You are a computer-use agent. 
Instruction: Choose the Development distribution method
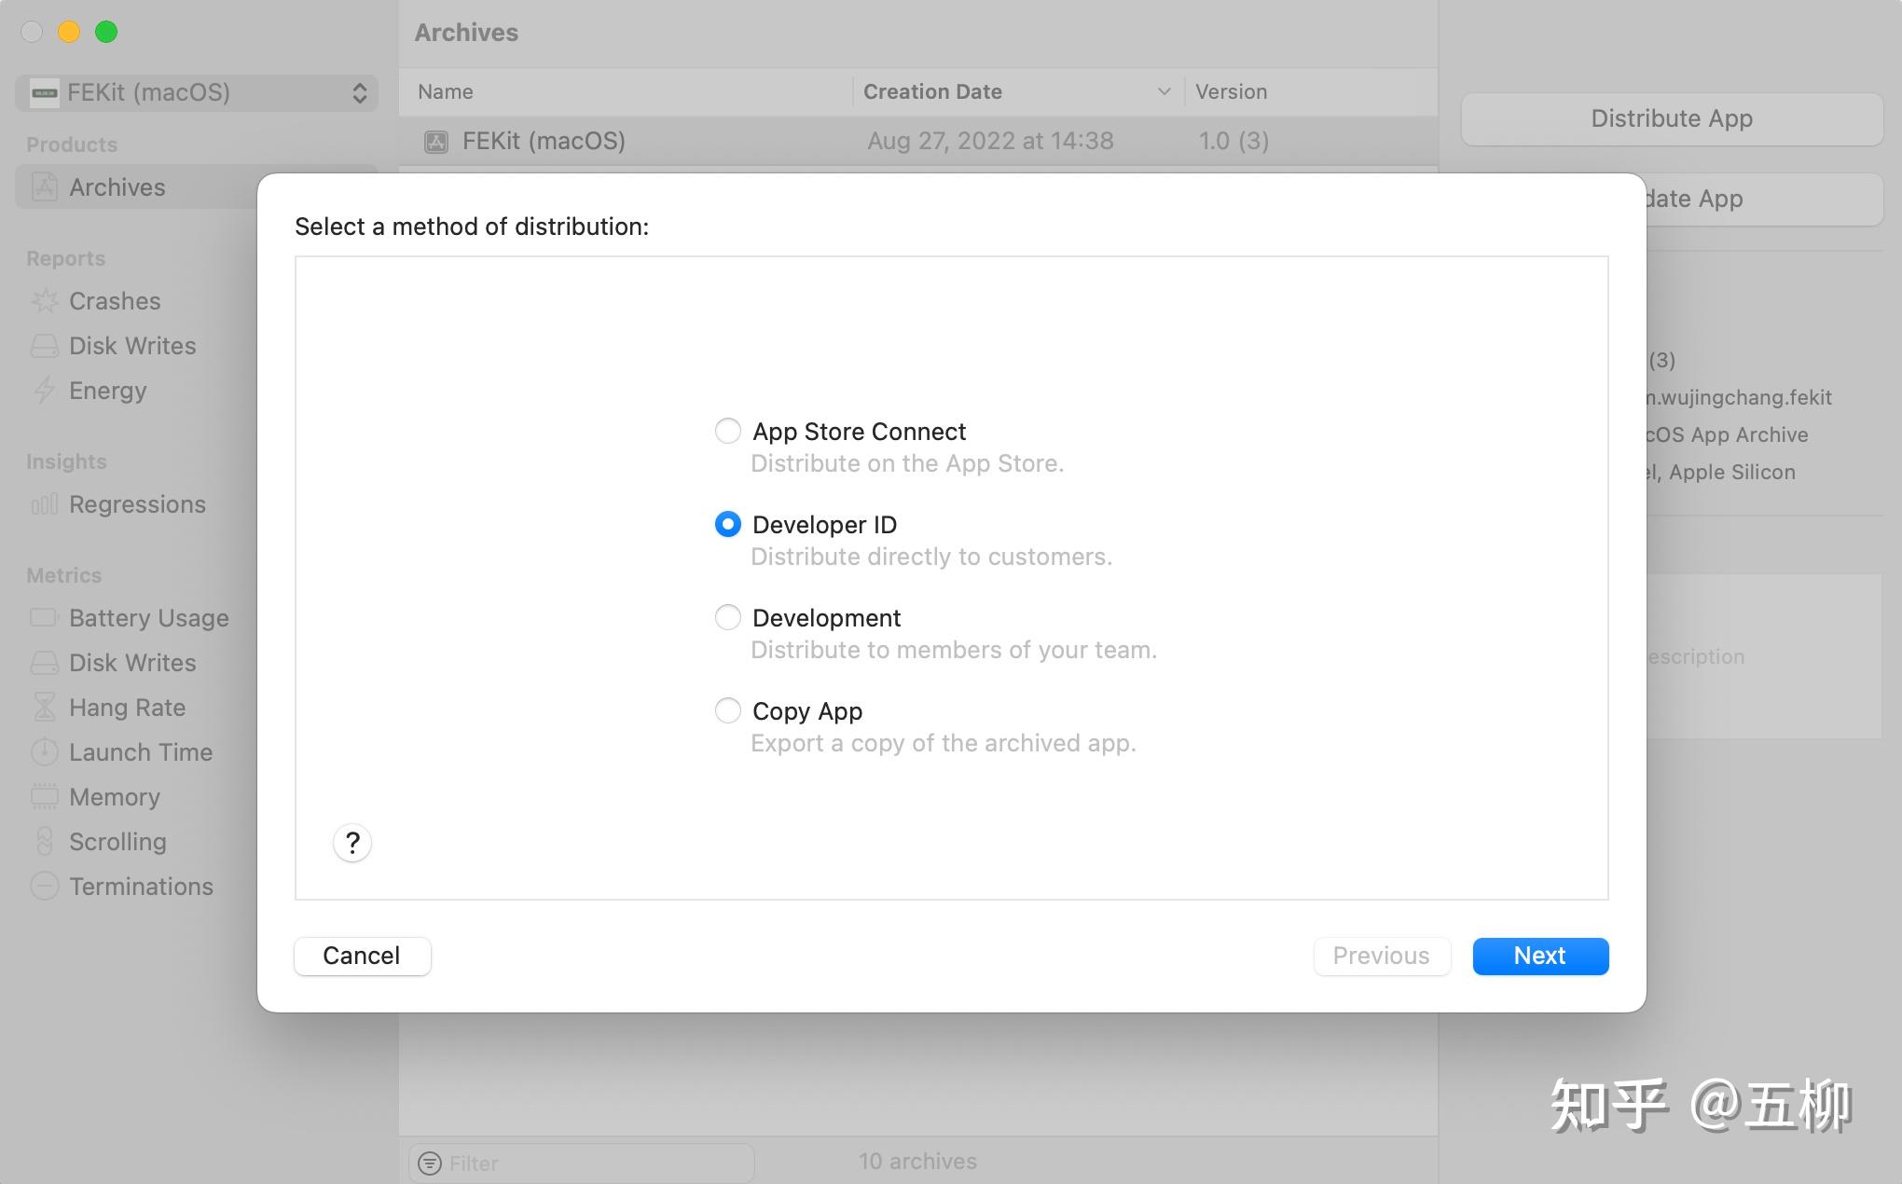pyautogui.click(x=727, y=617)
